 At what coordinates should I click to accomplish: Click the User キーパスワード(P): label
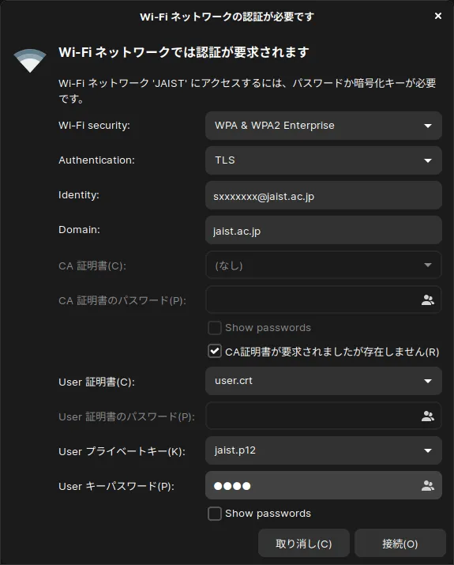click(116, 486)
